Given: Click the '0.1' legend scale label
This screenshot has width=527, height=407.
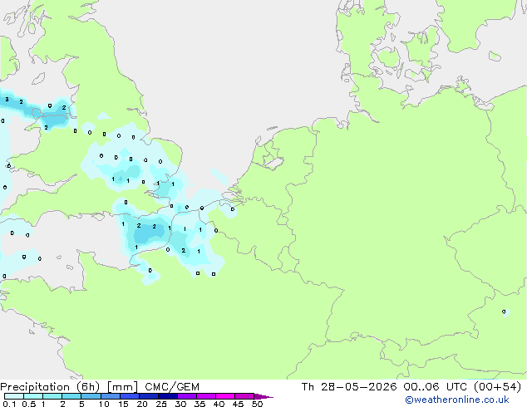Looking at the screenshot, I should click(9, 404).
